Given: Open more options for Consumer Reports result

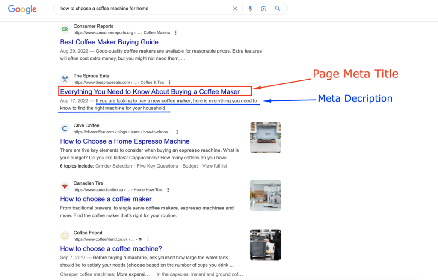Looking at the screenshot, I should point(176,32).
